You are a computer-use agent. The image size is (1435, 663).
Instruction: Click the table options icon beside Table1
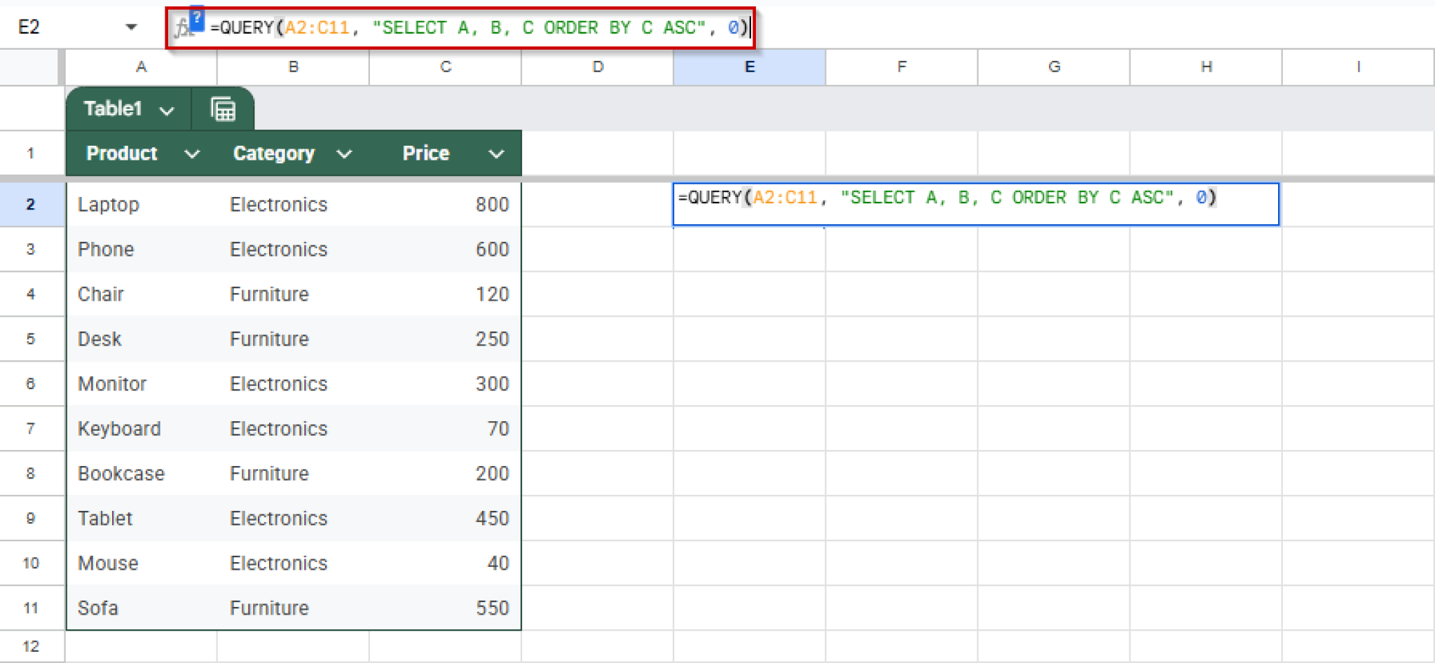[222, 109]
